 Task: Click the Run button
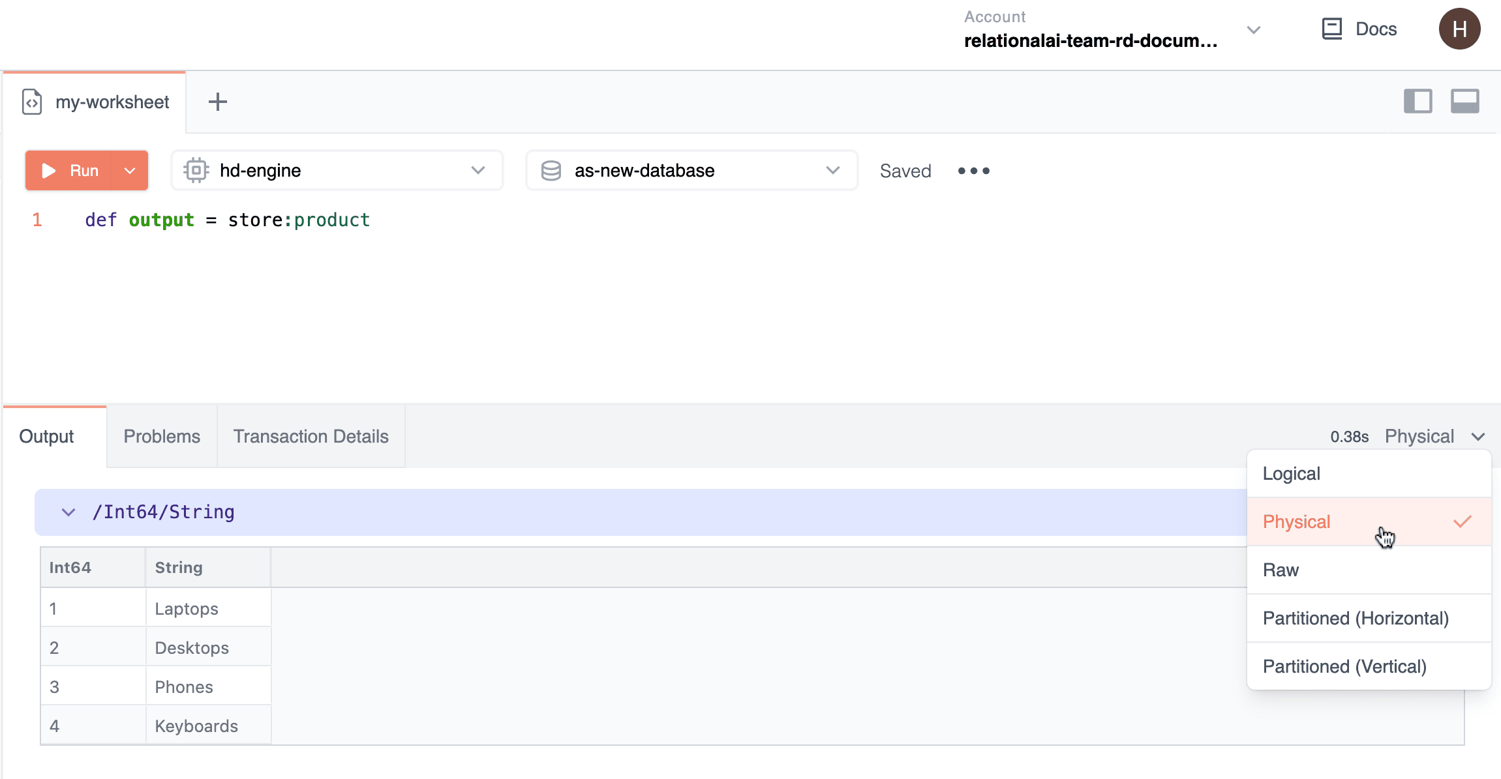(69, 171)
